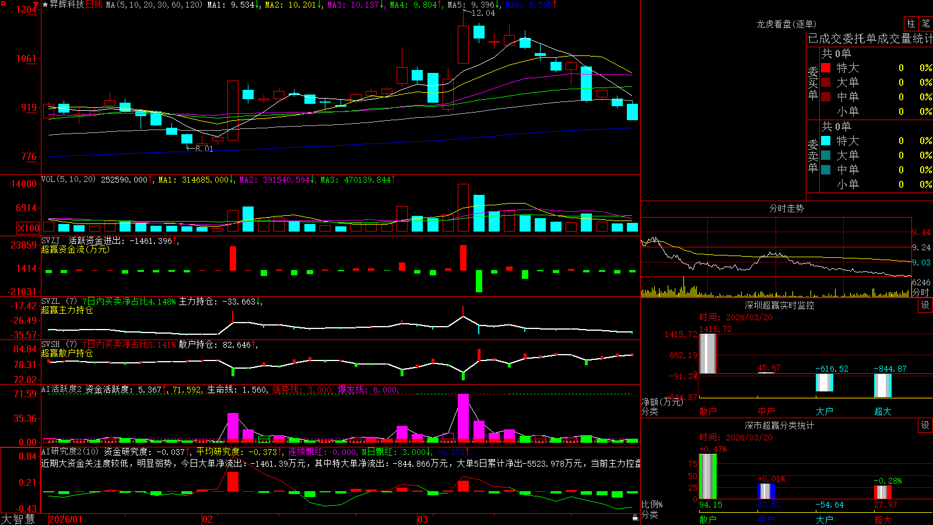Click the 大户 bar in 深圳超赢实时监控
Image resolution: width=933 pixels, height=525 pixels.
(825, 383)
